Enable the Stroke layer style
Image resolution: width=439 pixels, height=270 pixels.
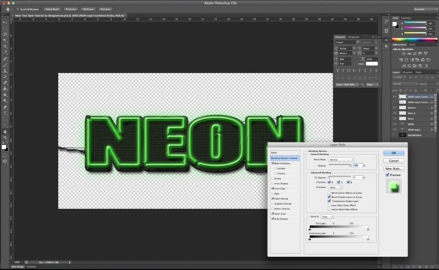click(273, 179)
